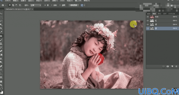Open the 修补 mode dropdown showing 正常
The height and width of the screenshot is (95, 179).
(x=36, y=5)
